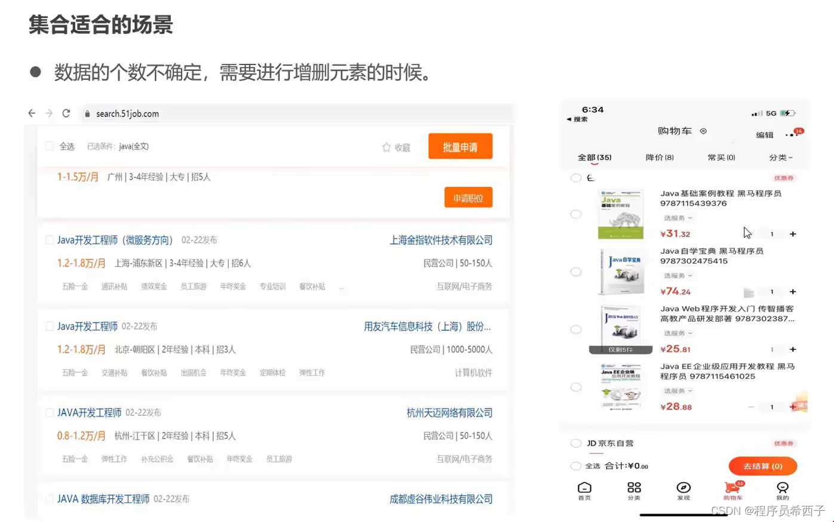Tap the 首页 home icon

[x=584, y=488]
